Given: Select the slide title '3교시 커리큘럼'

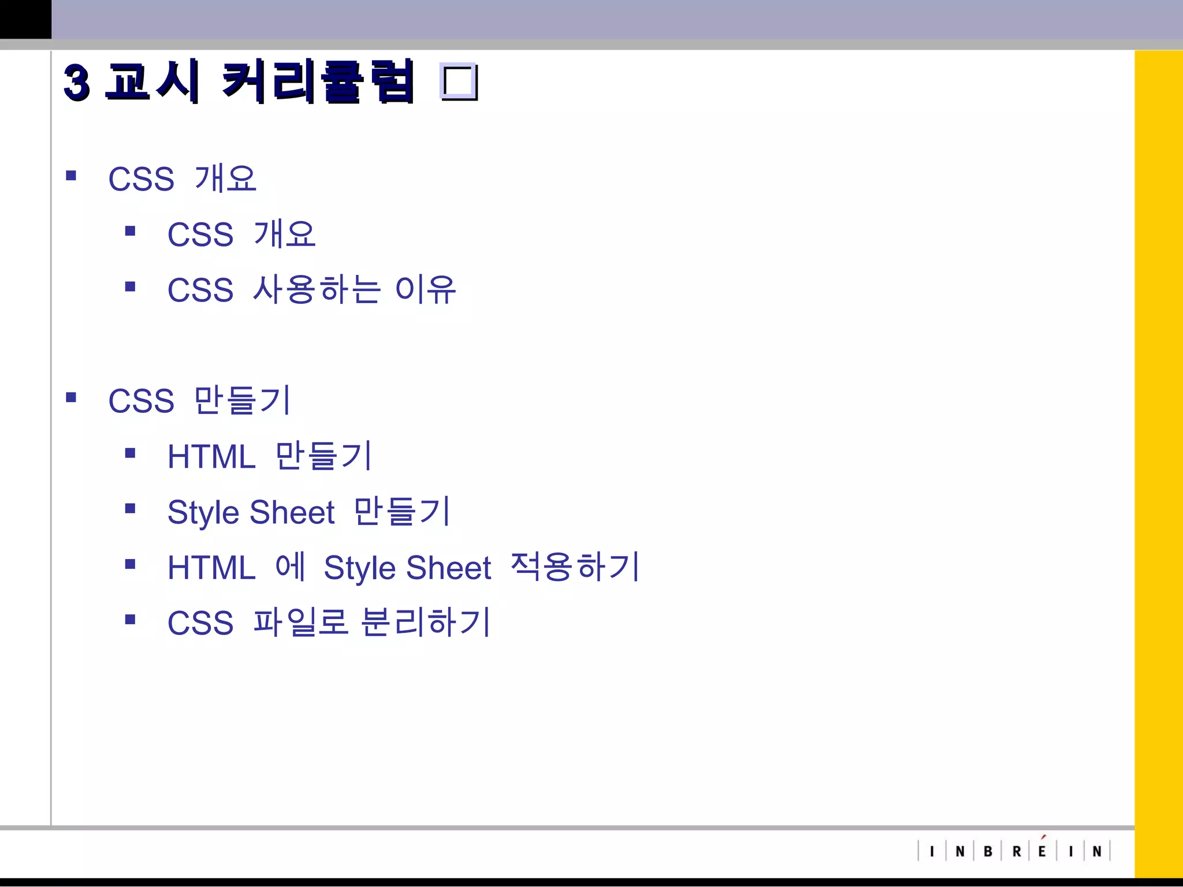Looking at the screenshot, I should [x=240, y=81].
